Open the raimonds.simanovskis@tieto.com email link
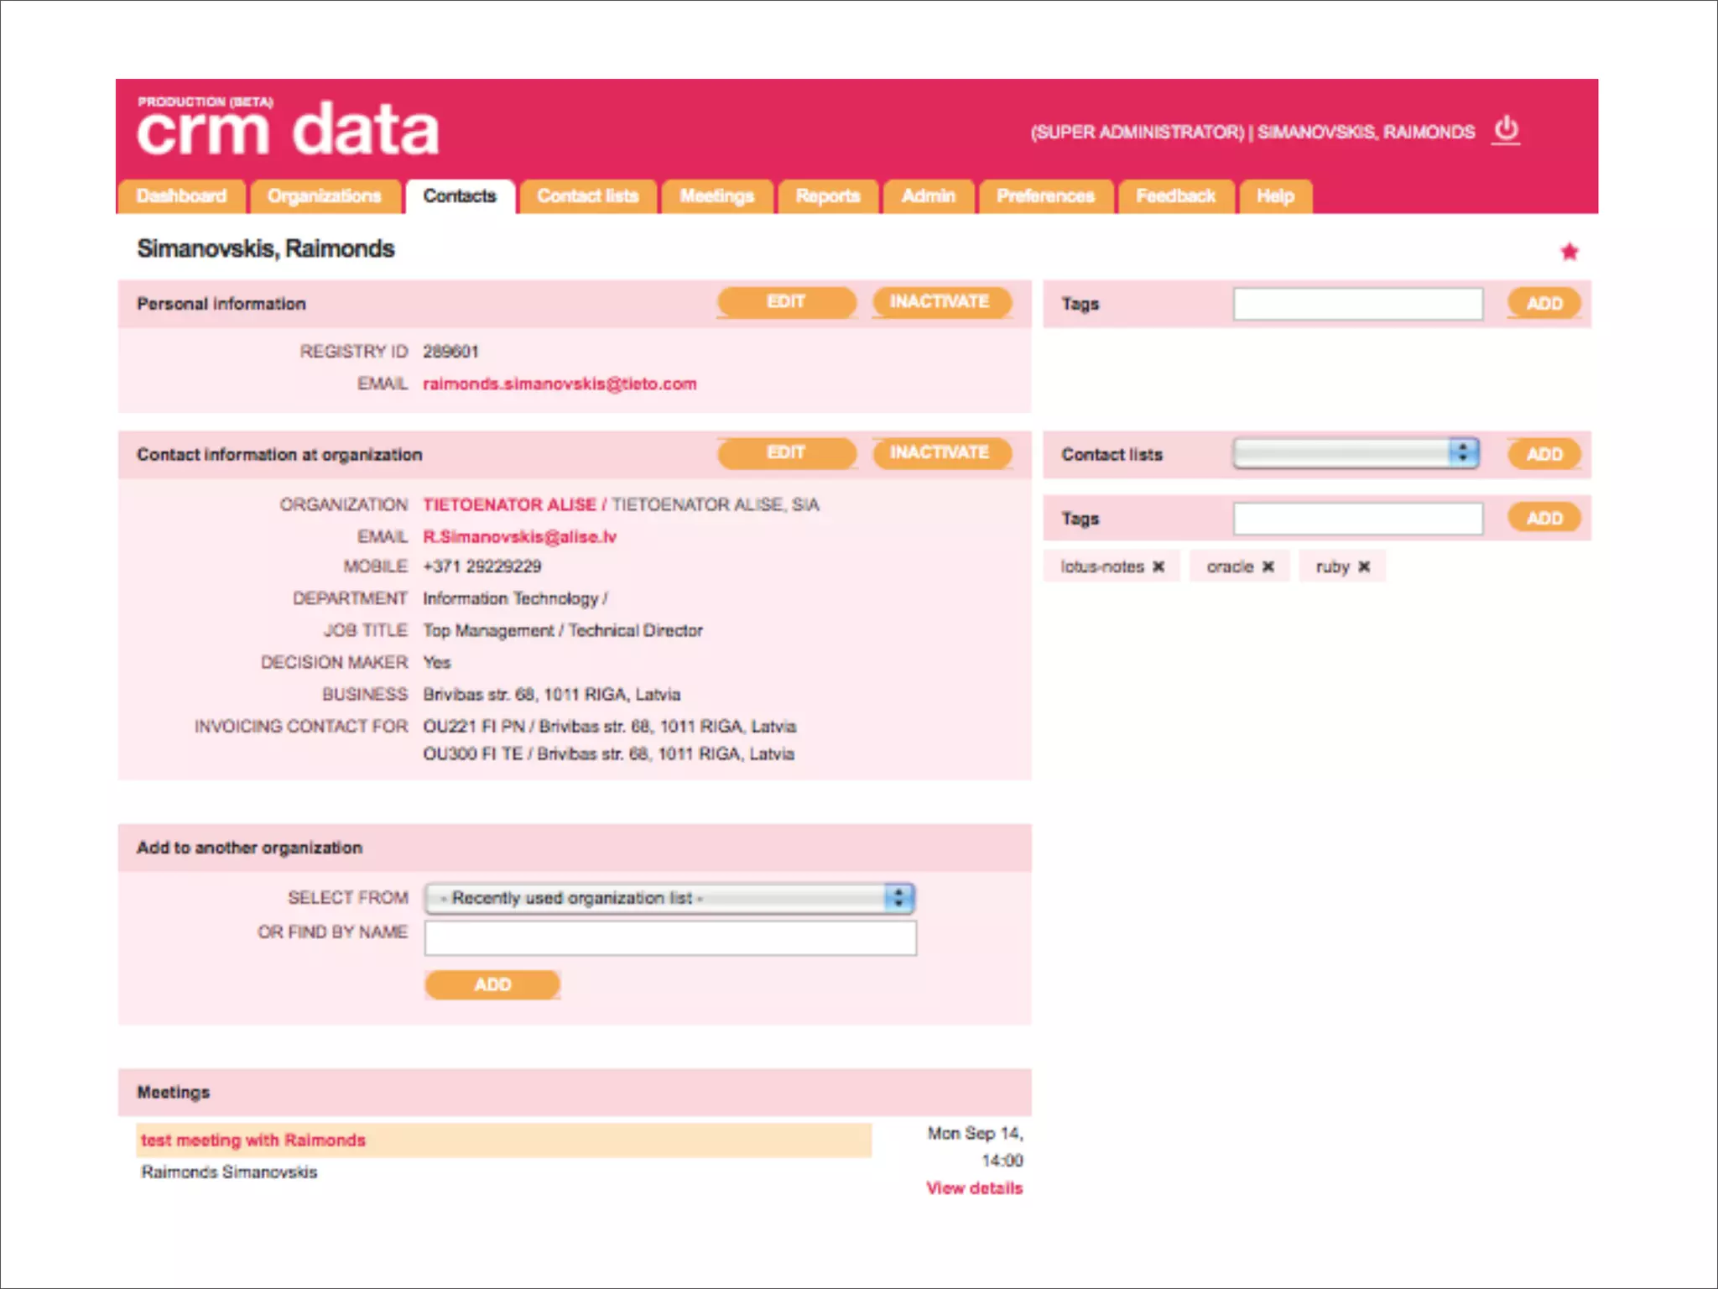Image resolution: width=1718 pixels, height=1289 pixels. [x=560, y=384]
